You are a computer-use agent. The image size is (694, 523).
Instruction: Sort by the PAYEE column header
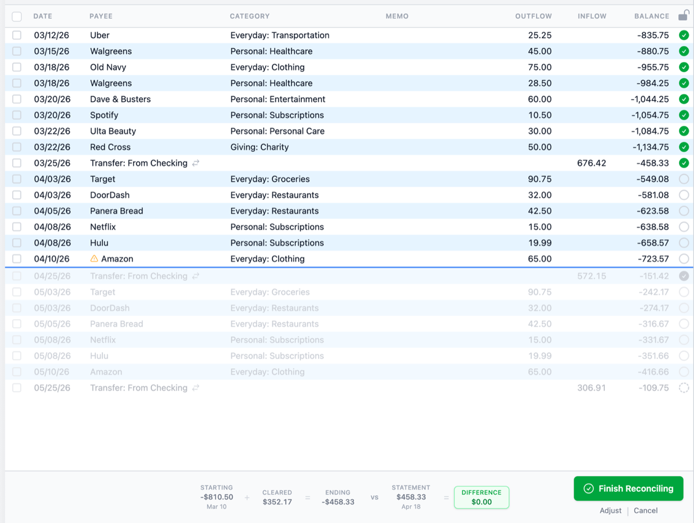101,16
